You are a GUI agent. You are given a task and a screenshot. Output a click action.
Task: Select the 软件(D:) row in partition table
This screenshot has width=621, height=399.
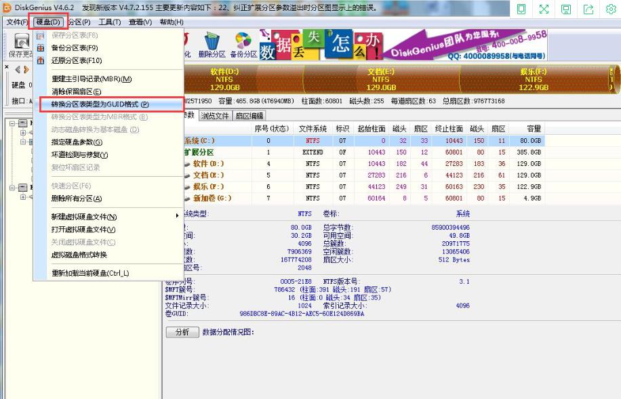[364, 163]
